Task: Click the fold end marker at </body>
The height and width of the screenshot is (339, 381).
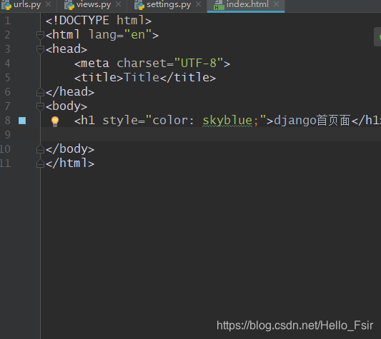Action: [40, 149]
